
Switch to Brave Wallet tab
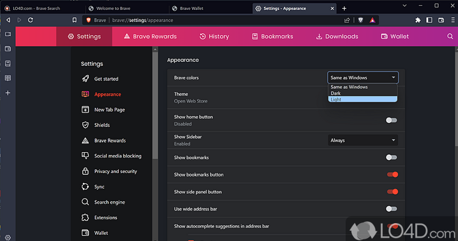211,8
